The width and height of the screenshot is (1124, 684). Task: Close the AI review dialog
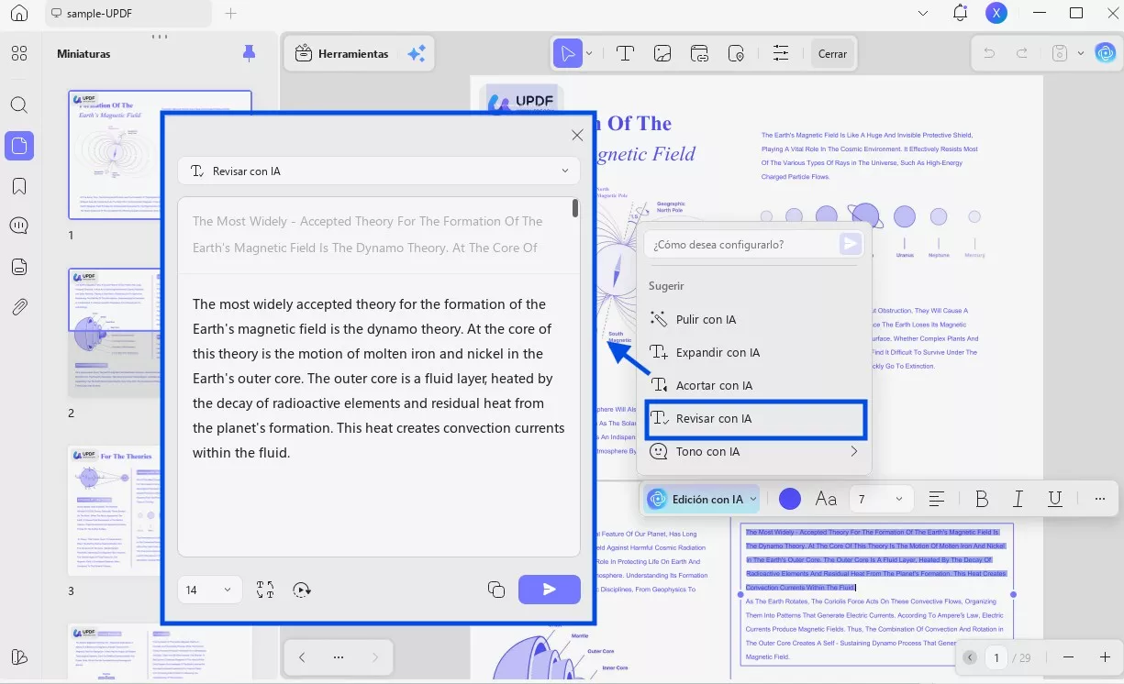577,135
